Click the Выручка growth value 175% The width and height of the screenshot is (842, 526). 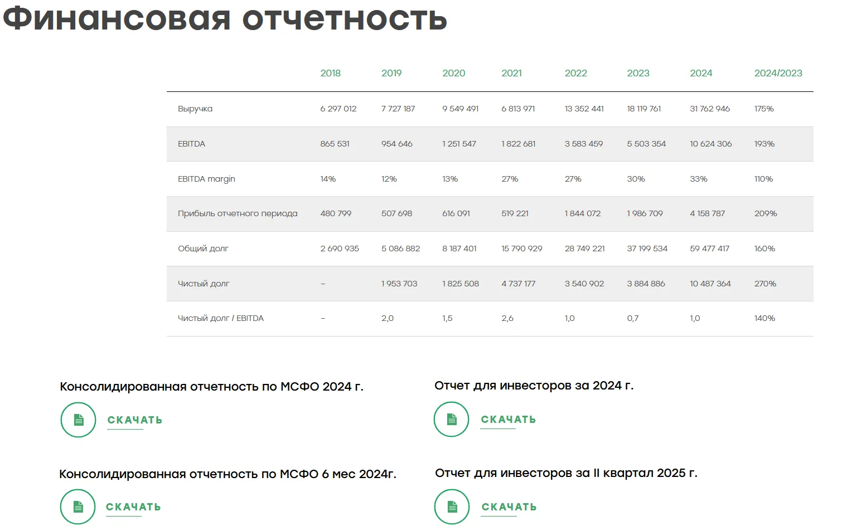tap(764, 109)
